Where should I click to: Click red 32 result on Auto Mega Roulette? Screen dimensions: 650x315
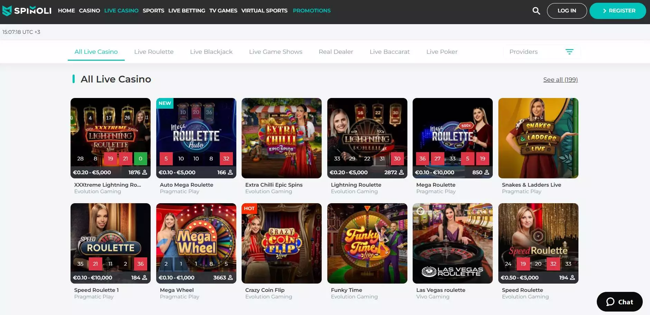tap(226, 159)
